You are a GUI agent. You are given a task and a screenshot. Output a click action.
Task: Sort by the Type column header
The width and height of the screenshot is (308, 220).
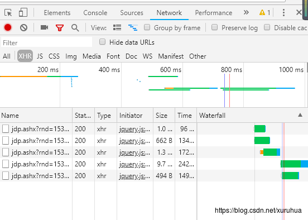[x=105, y=116]
